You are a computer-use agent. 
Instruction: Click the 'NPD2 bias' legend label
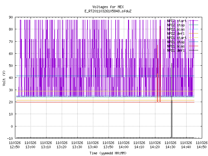(x=176, y=29)
